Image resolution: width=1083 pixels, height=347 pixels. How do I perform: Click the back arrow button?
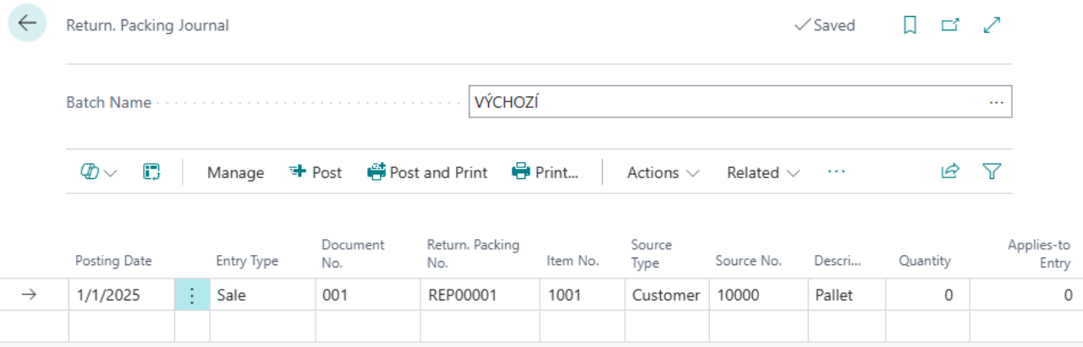(27, 24)
